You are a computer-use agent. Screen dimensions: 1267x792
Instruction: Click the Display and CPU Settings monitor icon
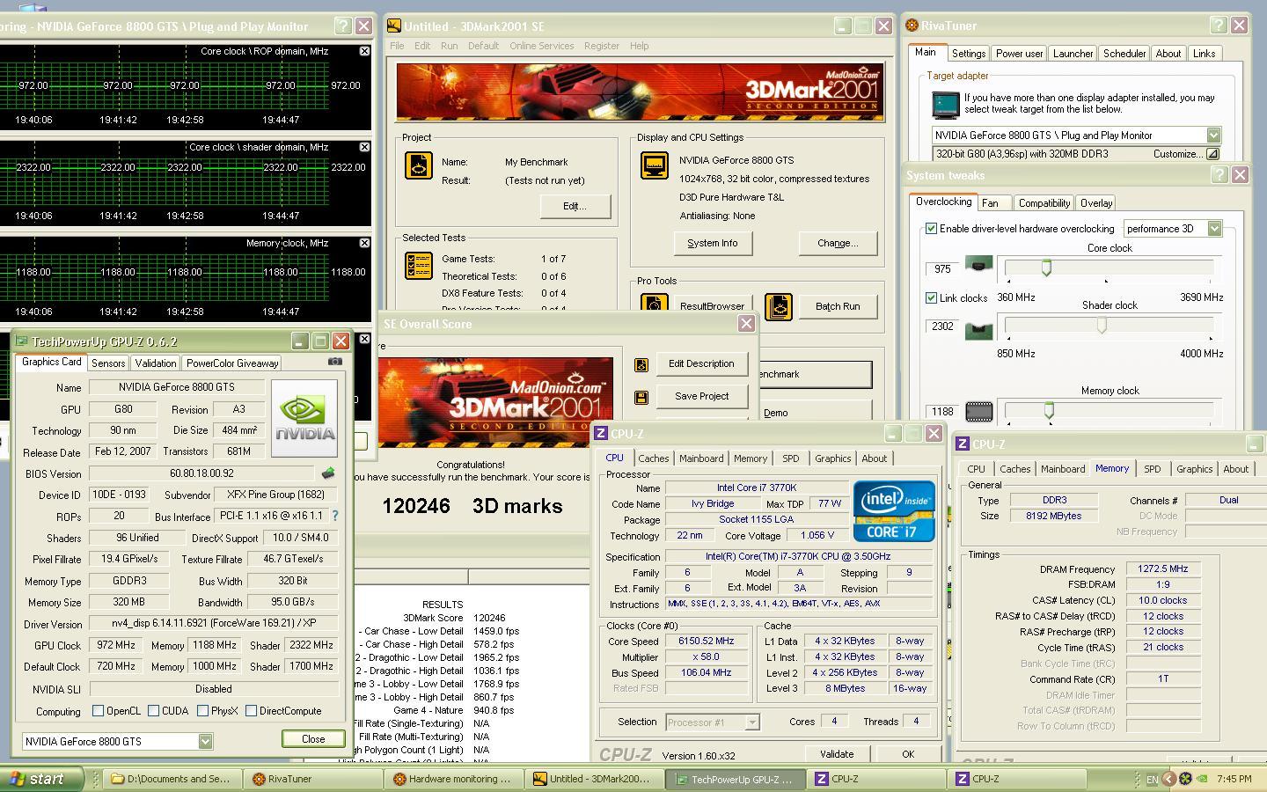654,165
